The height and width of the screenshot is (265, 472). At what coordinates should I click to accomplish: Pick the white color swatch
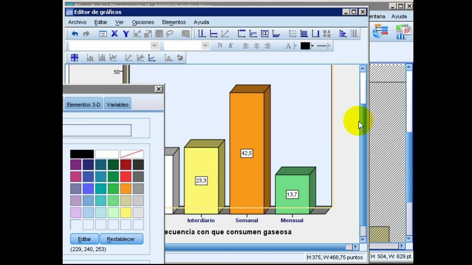click(107, 154)
